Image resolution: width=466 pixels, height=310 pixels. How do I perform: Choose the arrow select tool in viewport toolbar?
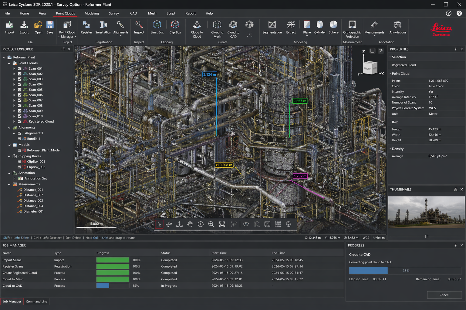click(159, 224)
